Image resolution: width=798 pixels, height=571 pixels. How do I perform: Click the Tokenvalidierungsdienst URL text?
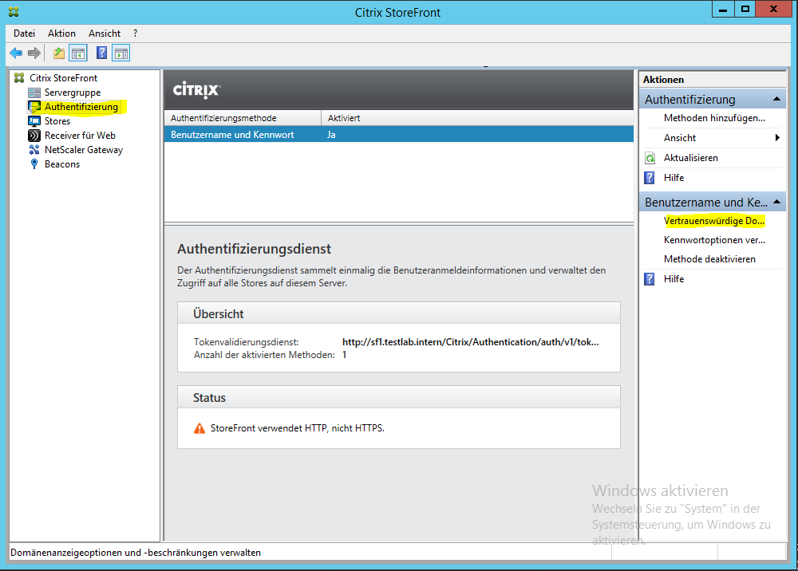coord(470,342)
